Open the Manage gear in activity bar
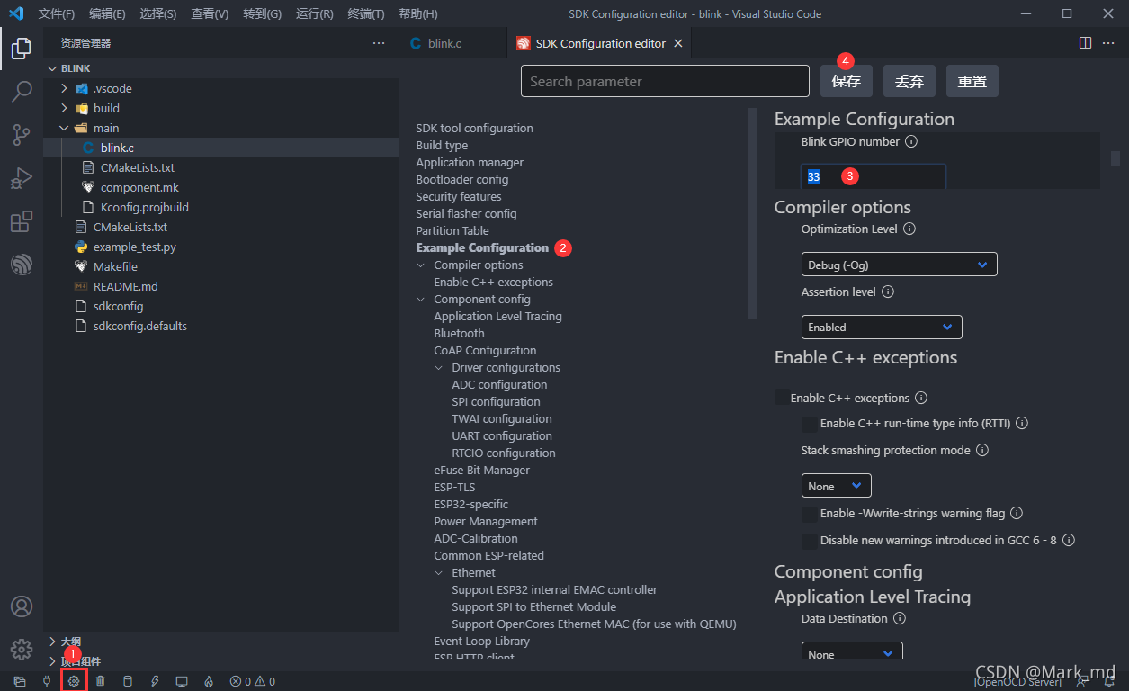1129x691 pixels. (22, 649)
